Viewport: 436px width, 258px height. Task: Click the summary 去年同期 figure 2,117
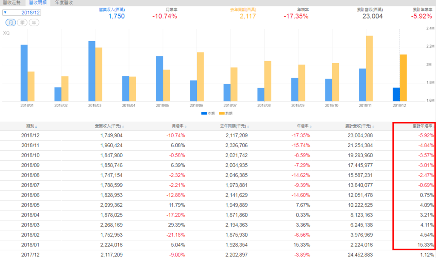coord(248,17)
